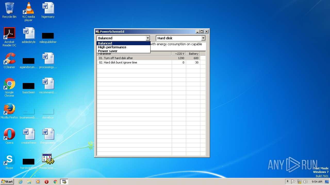Launch Chrome from the taskbar
The width and height of the screenshot is (330, 185).
[55, 182]
